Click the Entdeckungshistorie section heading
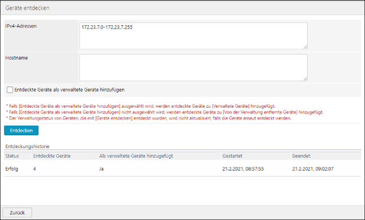The height and width of the screenshot is (220, 365). tap(28, 146)
